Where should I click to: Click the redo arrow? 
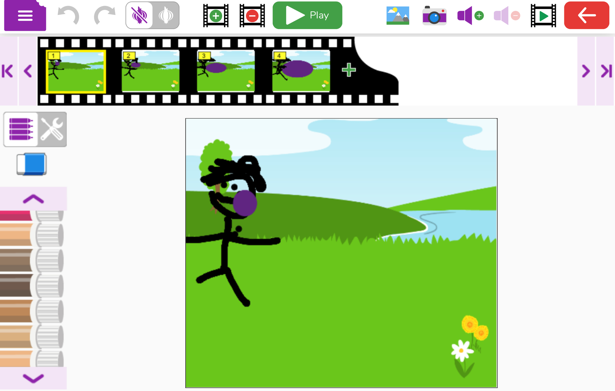[104, 16]
